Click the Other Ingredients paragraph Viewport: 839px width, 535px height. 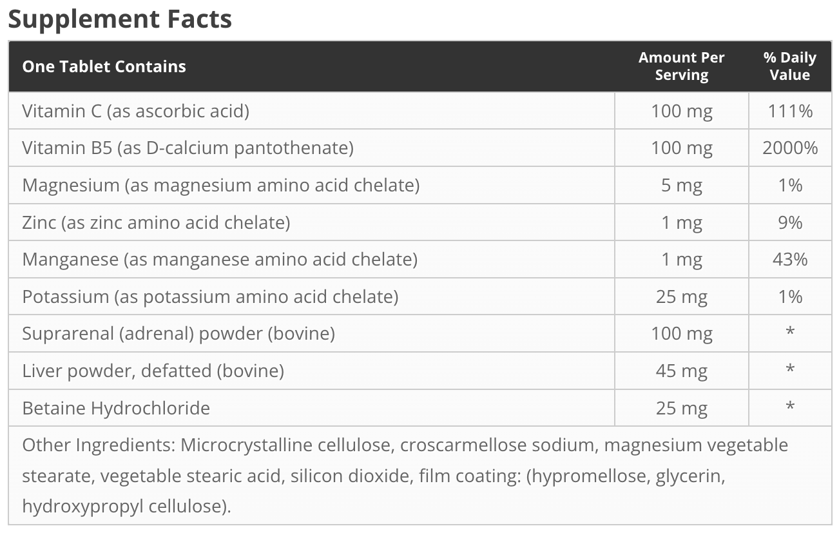pyautogui.click(x=405, y=476)
